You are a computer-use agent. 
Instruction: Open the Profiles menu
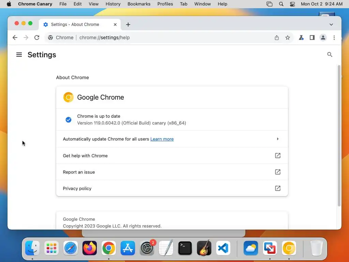[165, 4]
